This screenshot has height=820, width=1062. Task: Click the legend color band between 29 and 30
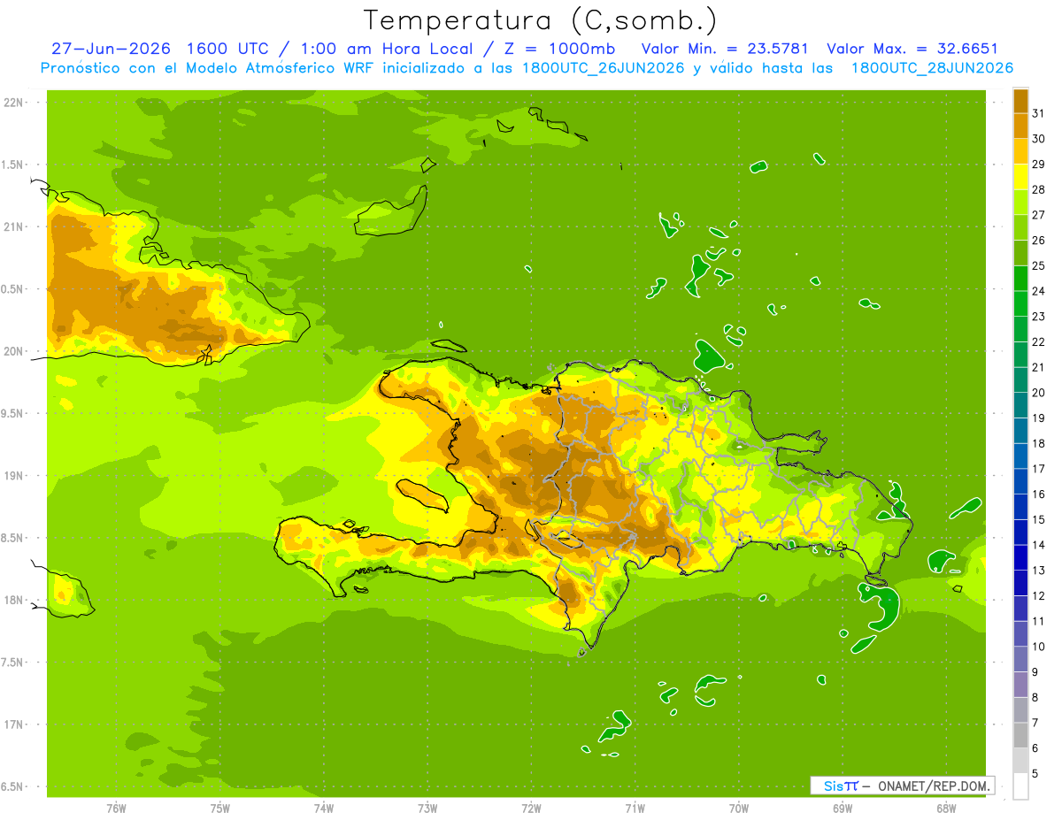1020,152
